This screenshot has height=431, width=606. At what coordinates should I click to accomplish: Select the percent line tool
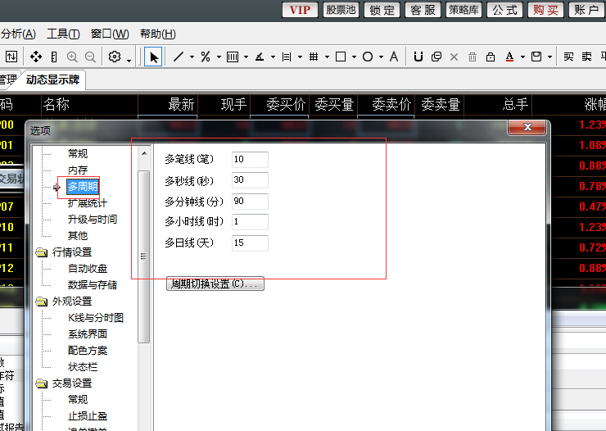click(x=206, y=57)
